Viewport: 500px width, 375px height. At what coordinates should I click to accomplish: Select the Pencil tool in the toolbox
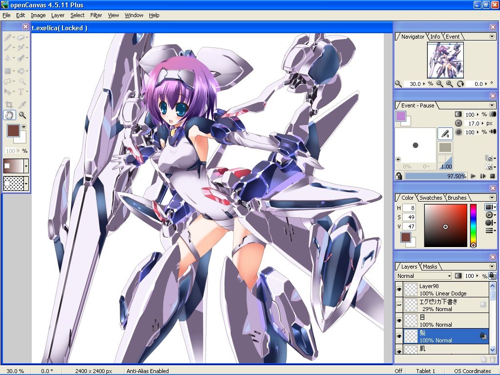[8, 37]
